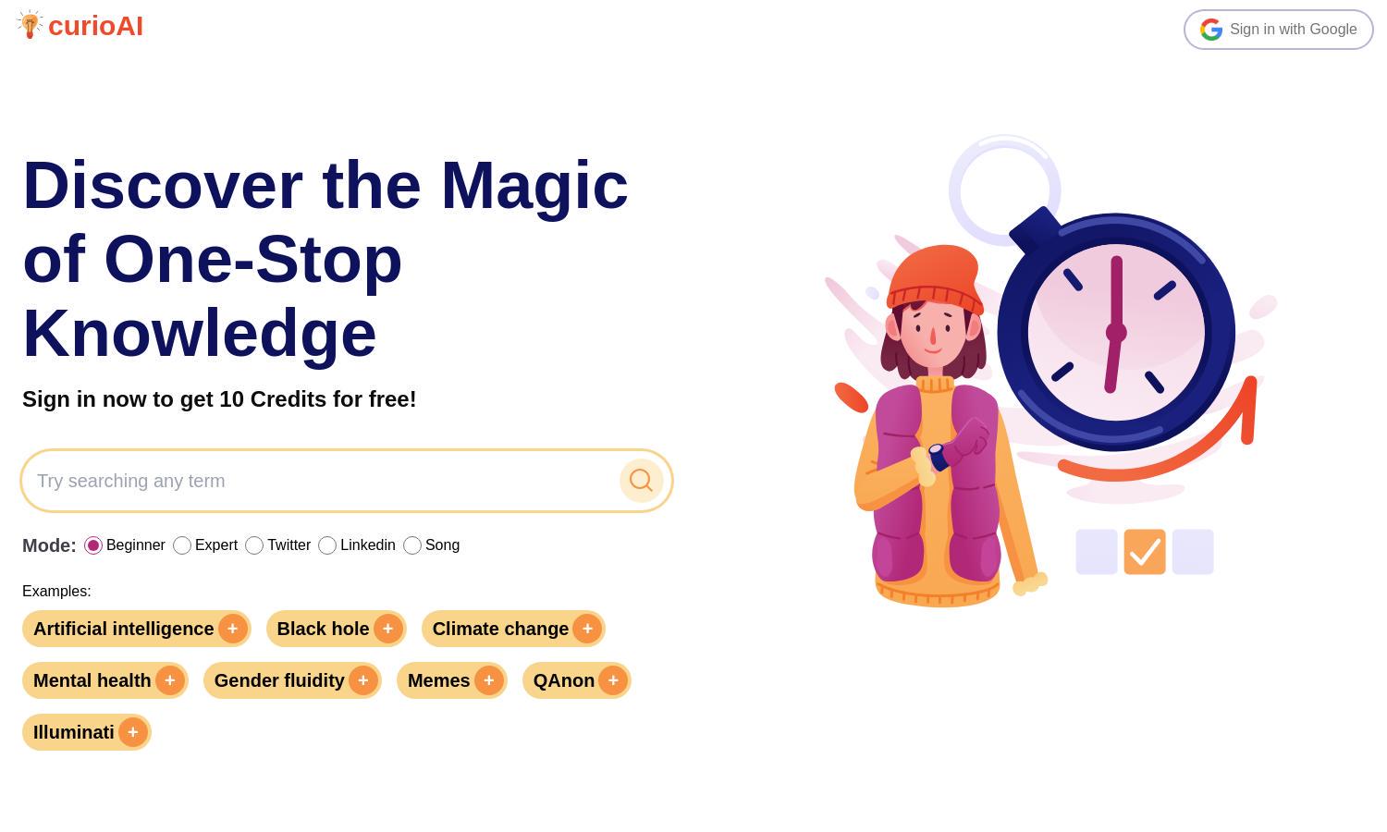
Task: Click the Illuminati example chip
Action: pos(87,732)
